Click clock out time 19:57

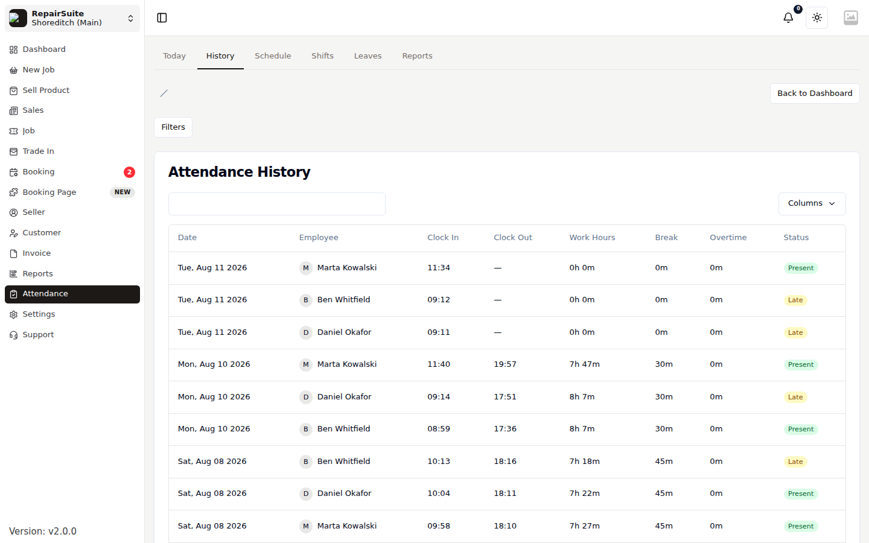pyautogui.click(x=505, y=364)
